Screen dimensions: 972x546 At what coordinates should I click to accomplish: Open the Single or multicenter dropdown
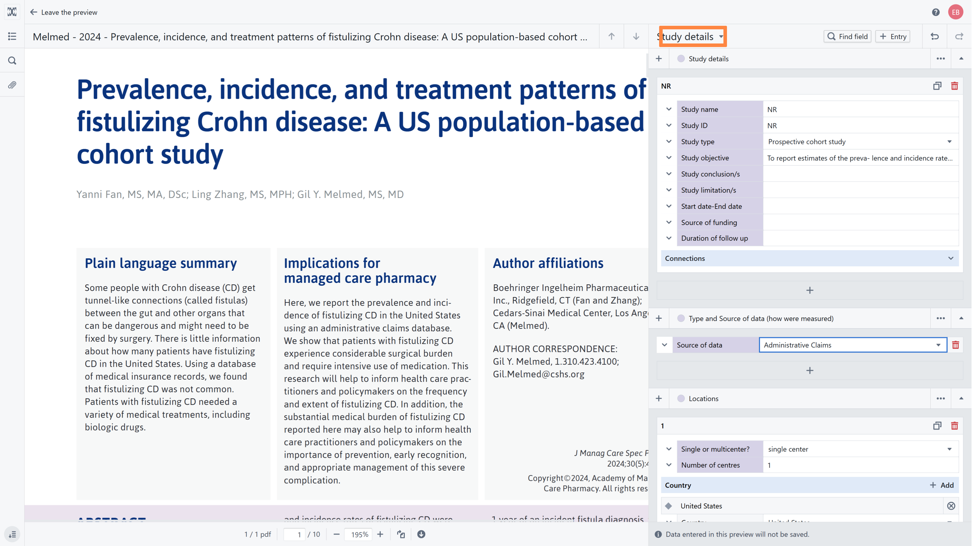tap(861, 449)
